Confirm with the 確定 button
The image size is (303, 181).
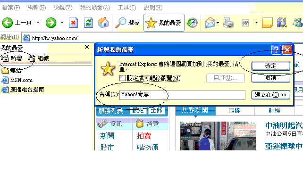(271, 66)
